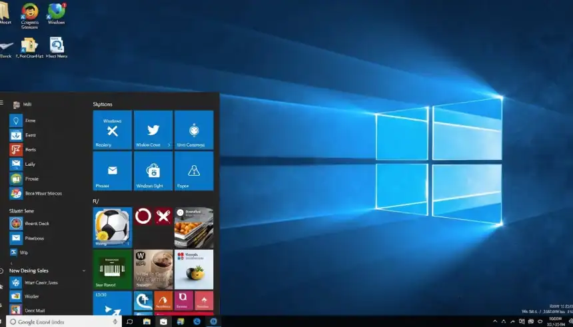Screen dimensions: 573x327
Task: Open the stopwatch tile in top row
Action: pyautogui.click(x=194, y=131)
